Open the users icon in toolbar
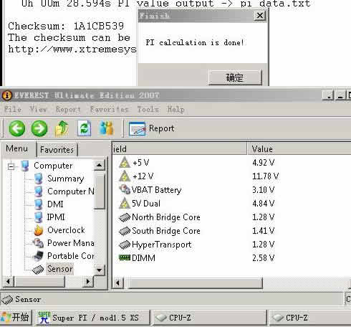Image resolution: width=351 pixels, height=327 pixels. [106, 128]
